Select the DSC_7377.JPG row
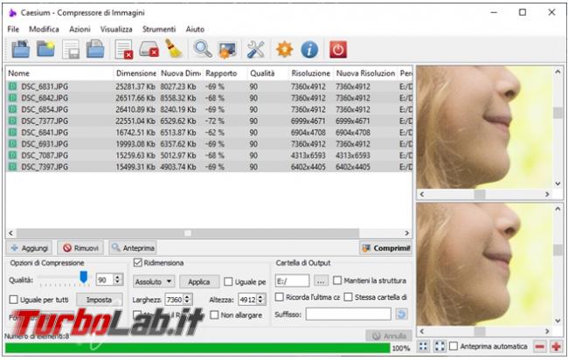 [209, 121]
